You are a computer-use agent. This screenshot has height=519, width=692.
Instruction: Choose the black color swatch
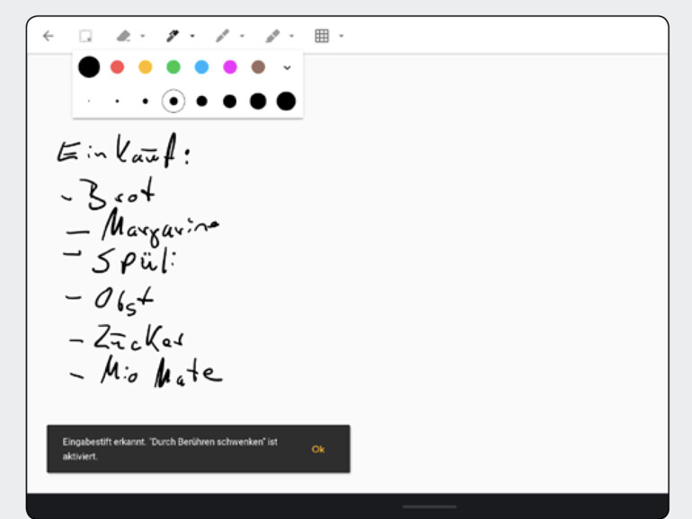tap(89, 67)
